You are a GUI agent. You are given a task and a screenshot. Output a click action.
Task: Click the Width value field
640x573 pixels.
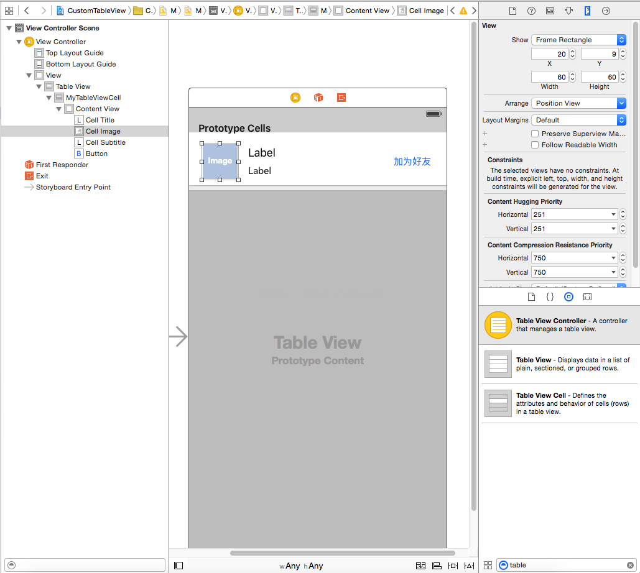pyautogui.click(x=550, y=76)
